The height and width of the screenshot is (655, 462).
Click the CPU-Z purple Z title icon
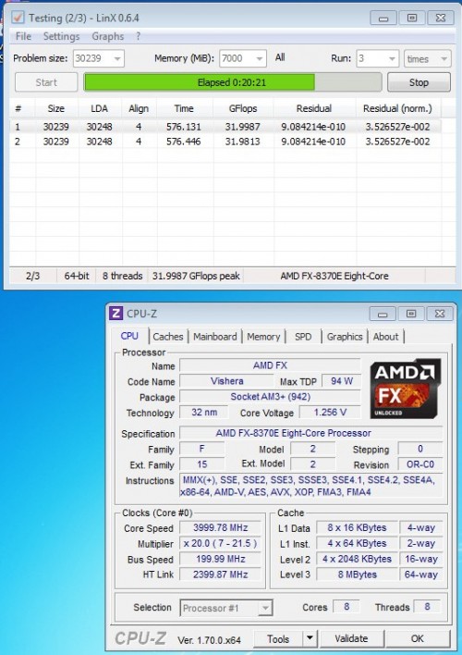[x=116, y=314]
